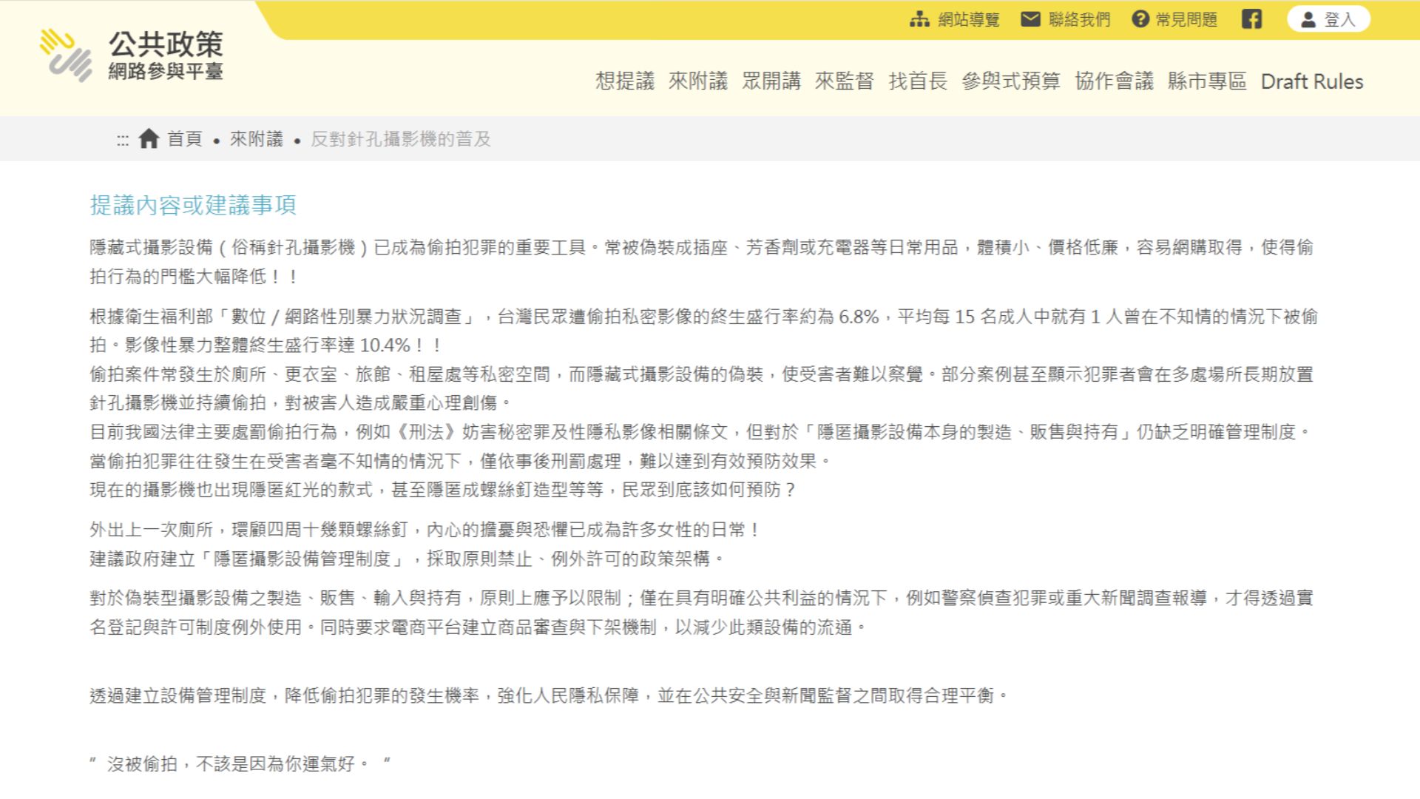The height and width of the screenshot is (799, 1420).
Task: Click line starting 根據衛生福利部「數位／網路性別暴力狀況調查」
Action: pos(703,331)
